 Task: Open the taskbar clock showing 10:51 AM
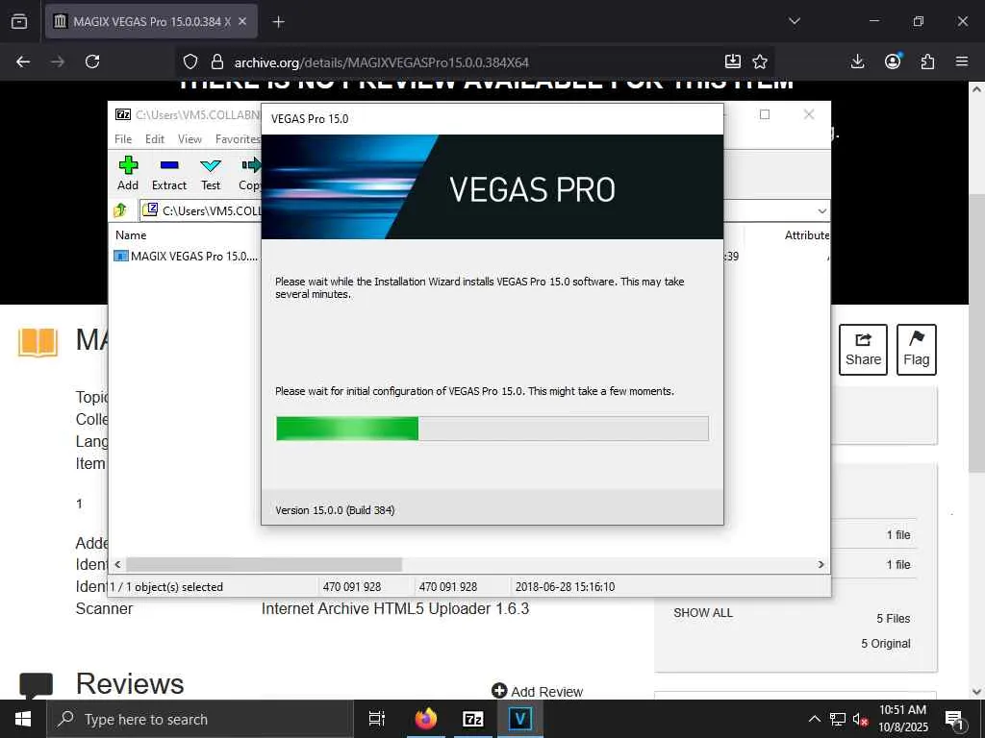tap(902, 719)
